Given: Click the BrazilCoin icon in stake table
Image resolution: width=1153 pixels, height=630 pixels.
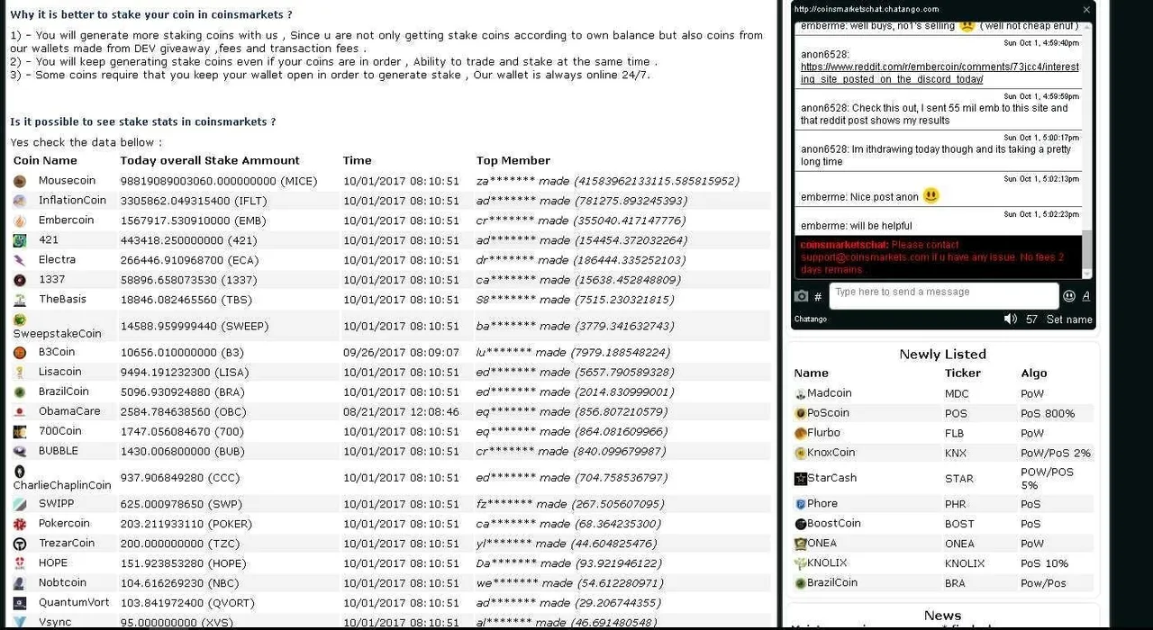Looking at the screenshot, I should pos(20,392).
